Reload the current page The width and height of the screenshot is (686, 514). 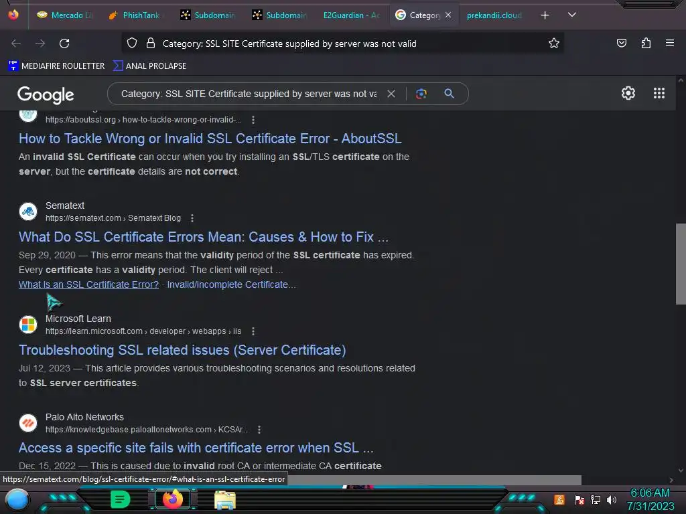pos(64,44)
